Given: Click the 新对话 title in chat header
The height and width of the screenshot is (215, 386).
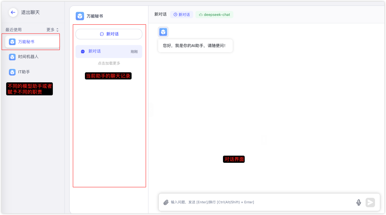Looking at the screenshot, I should click(160, 14).
